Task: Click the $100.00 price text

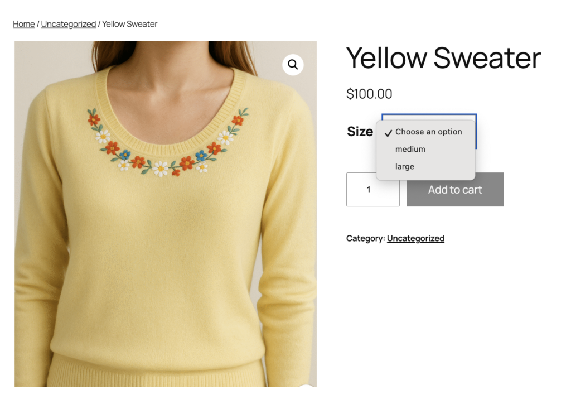Action: coord(369,94)
